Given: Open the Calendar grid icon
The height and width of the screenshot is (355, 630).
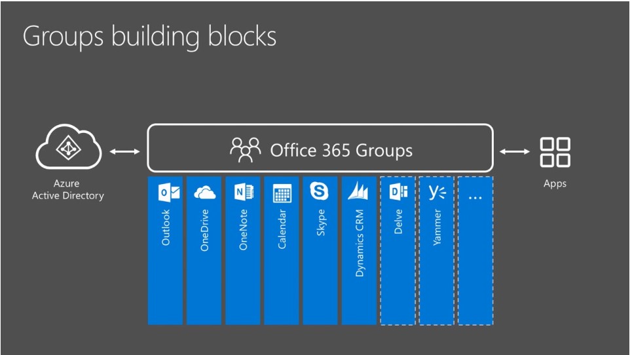Looking at the screenshot, I should tap(282, 193).
